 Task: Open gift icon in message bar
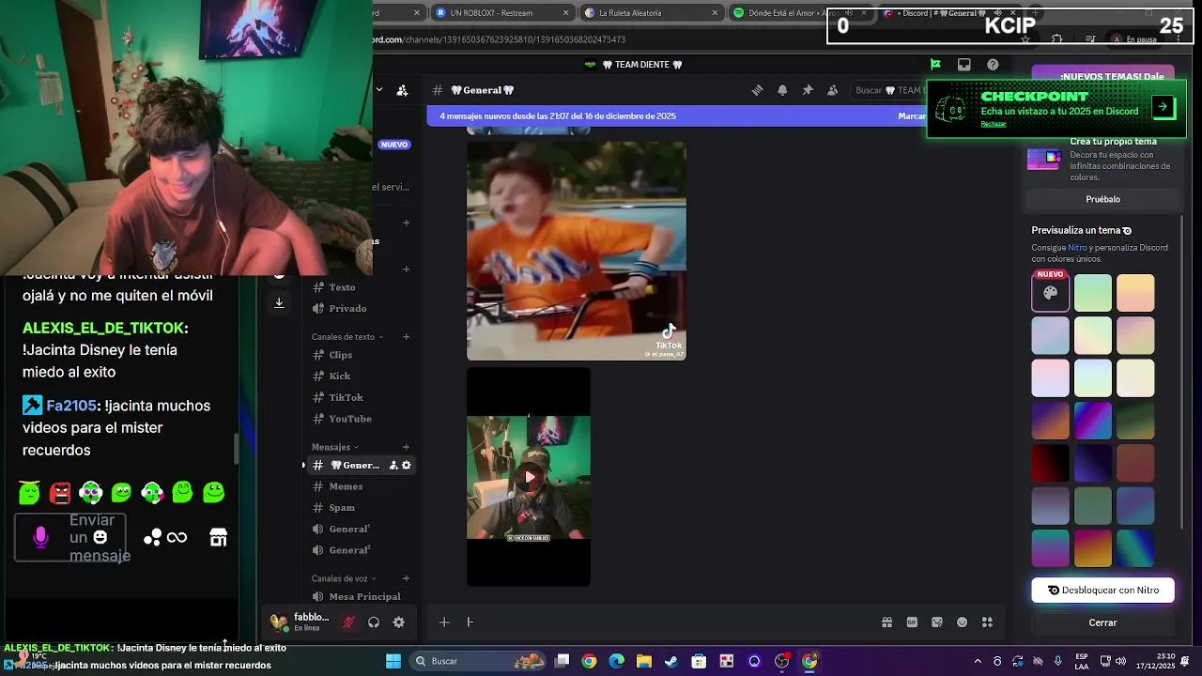point(886,622)
